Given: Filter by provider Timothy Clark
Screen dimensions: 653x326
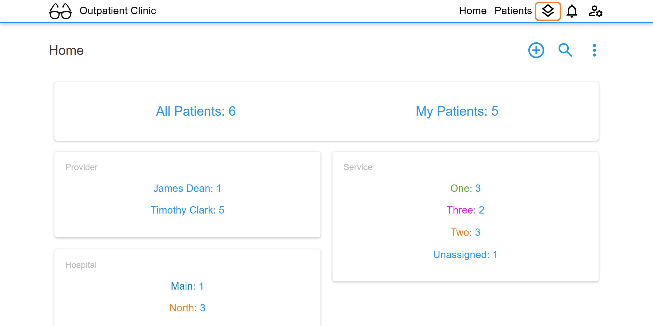Looking at the screenshot, I should click(187, 210).
